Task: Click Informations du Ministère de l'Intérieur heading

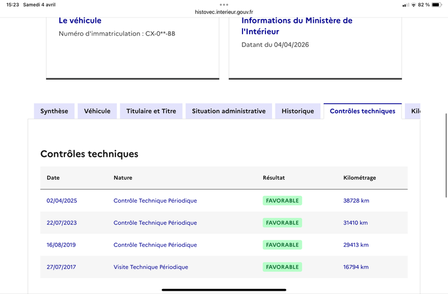Action: pos(297,26)
